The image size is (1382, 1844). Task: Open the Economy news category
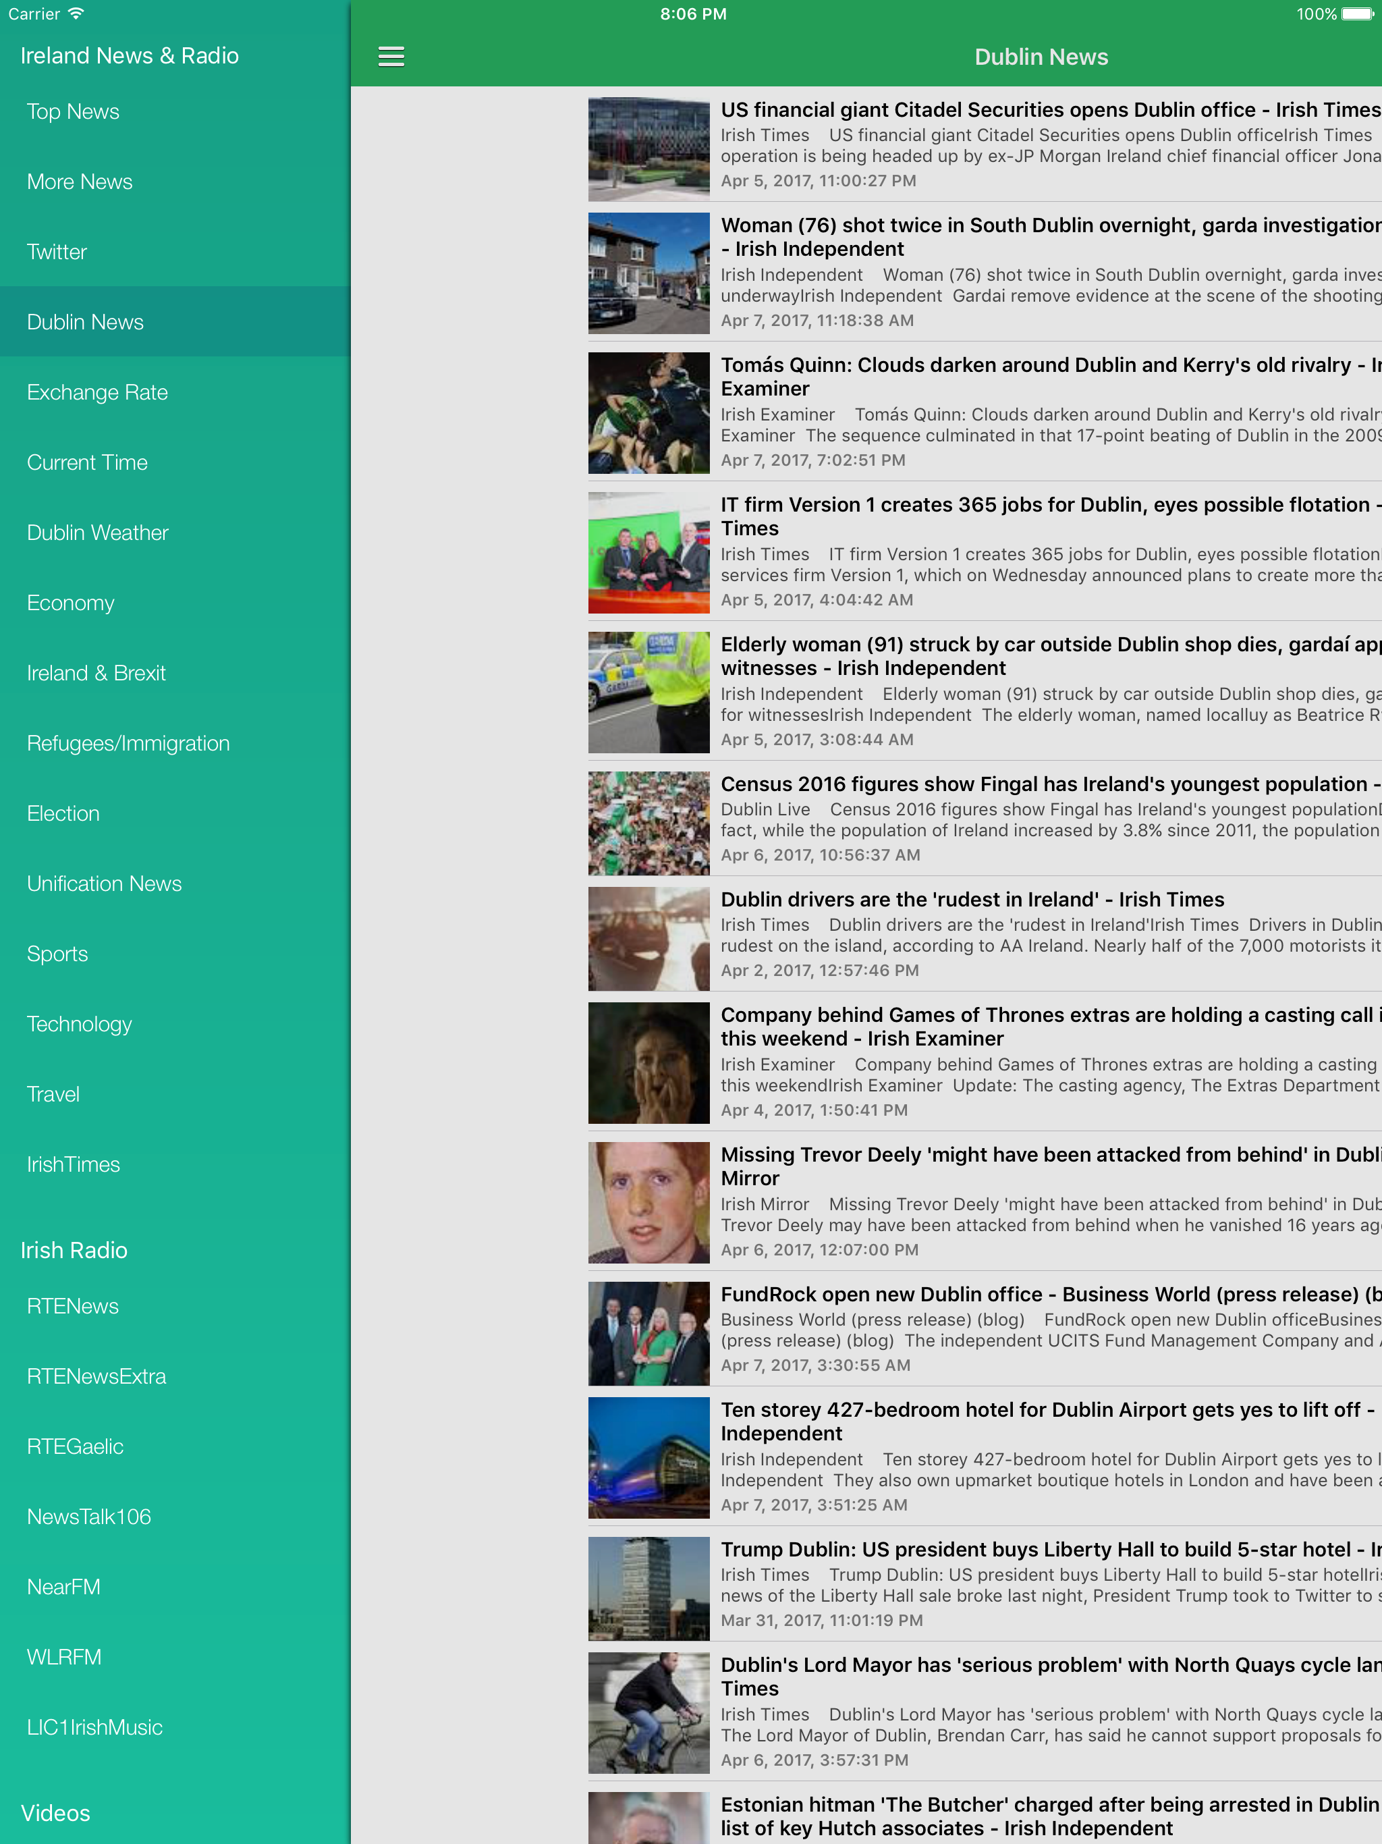tap(175, 603)
